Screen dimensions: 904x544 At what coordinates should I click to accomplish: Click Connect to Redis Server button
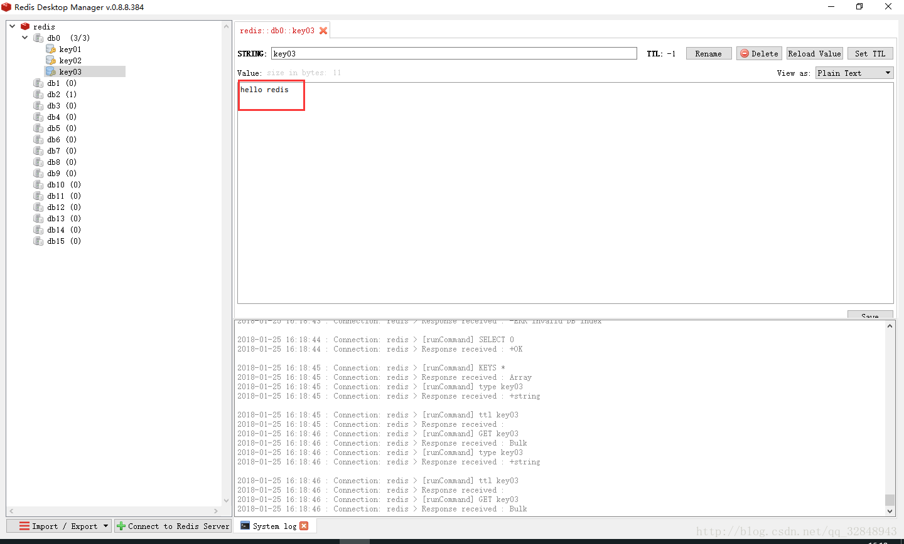[x=173, y=526]
